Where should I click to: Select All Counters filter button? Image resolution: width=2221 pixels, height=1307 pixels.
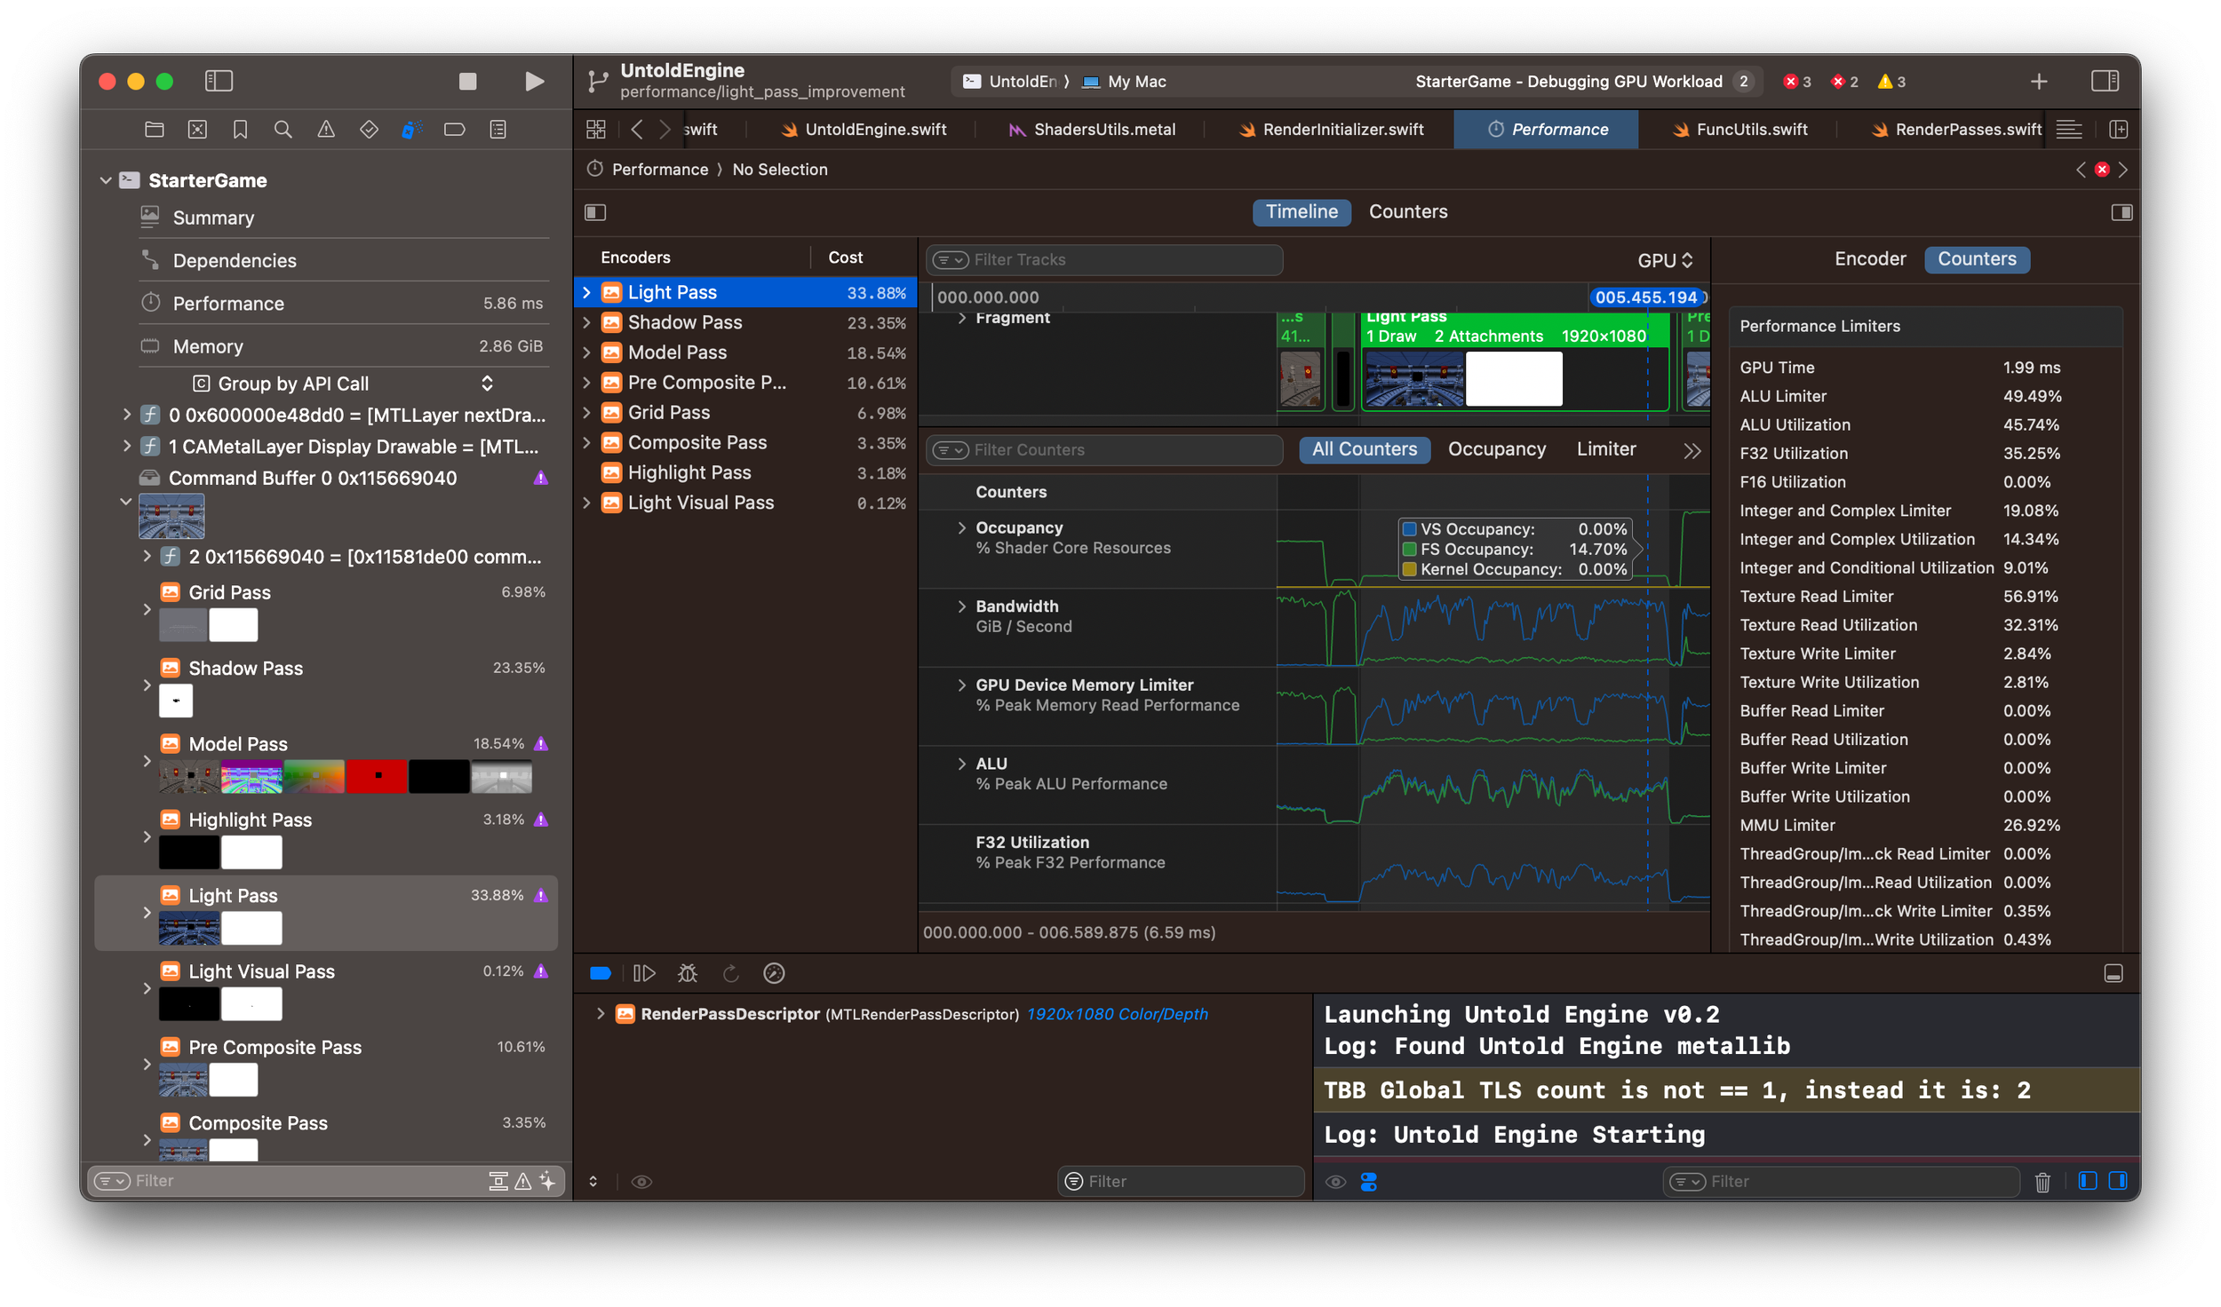(x=1365, y=449)
